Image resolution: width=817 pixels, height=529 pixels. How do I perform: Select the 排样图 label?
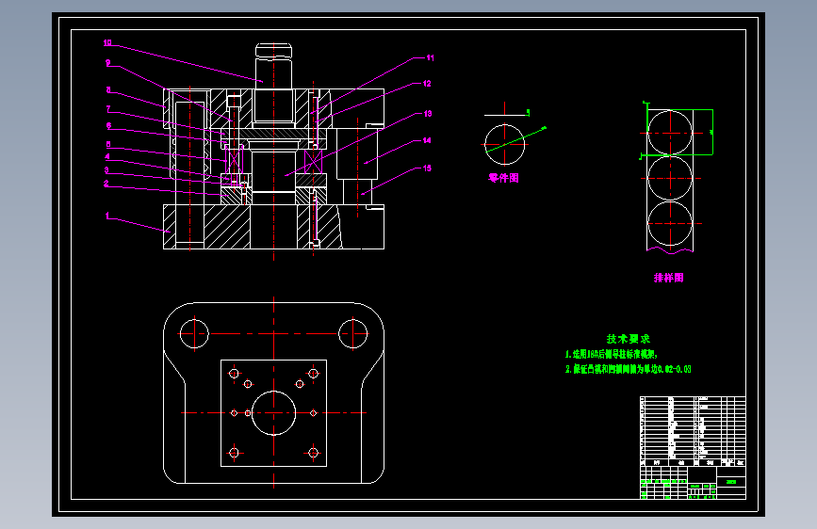click(668, 278)
